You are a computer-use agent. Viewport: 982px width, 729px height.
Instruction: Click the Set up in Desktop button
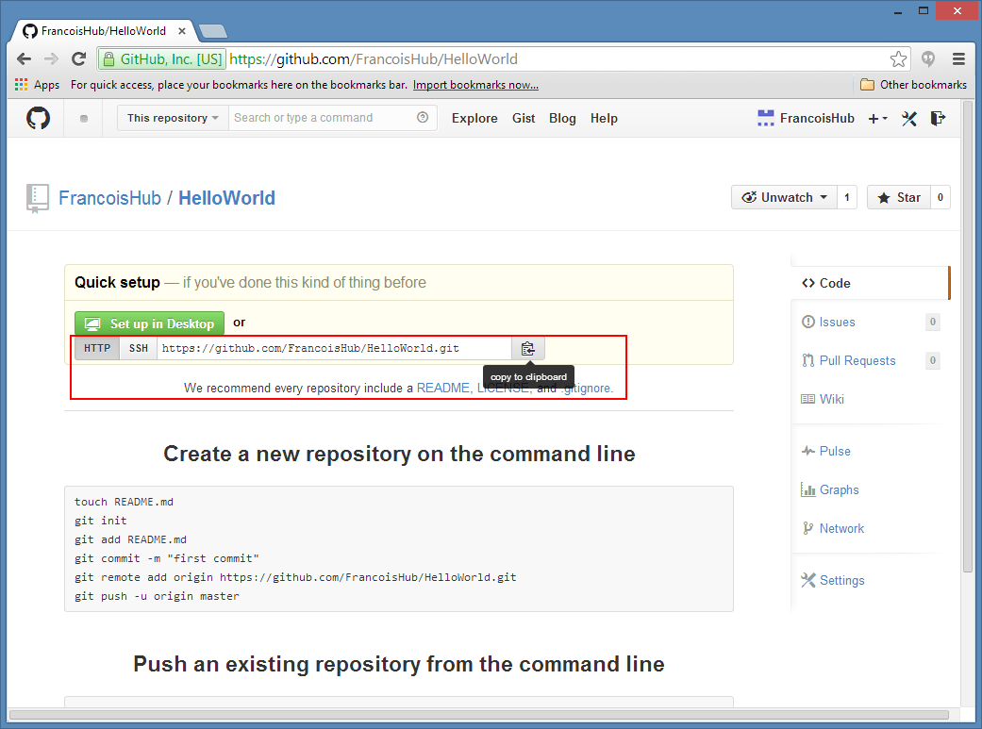point(149,323)
